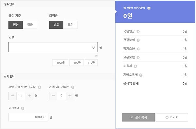Open help icon for 장기요양
The height and width of the screenshot is (129, 196).
pyautogui.click(x=138, y=49)
